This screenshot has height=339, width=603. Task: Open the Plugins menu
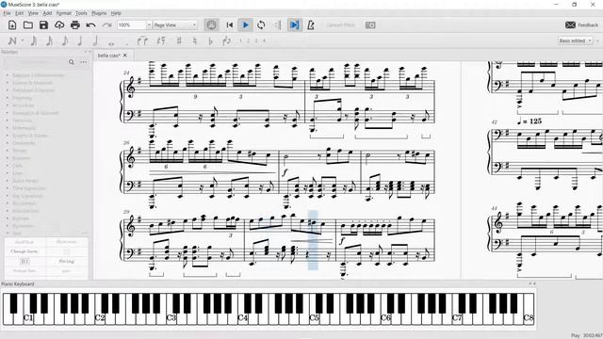(99, 13)
